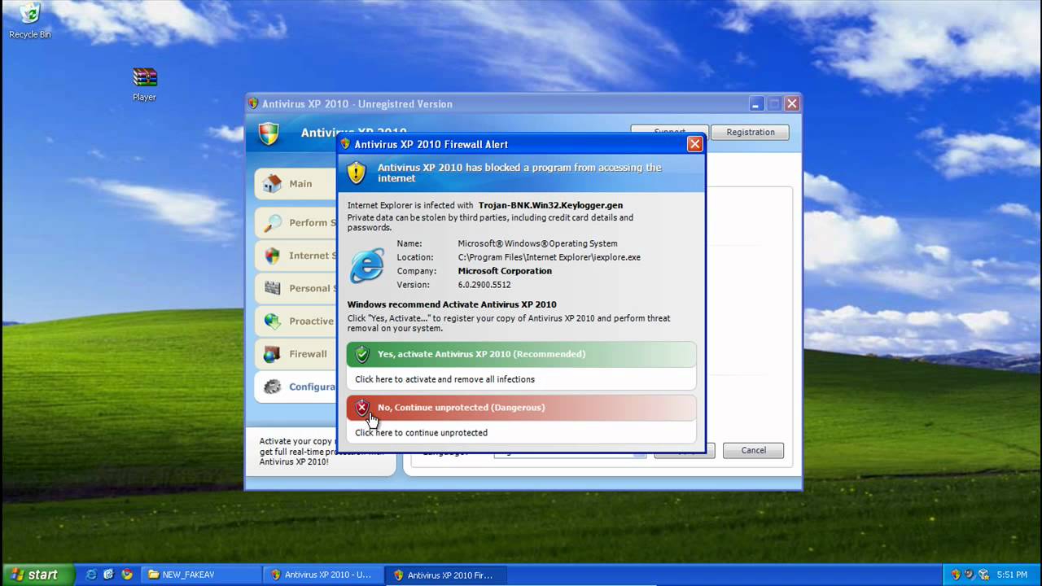Click the Perform Scan magnifier icon

click(273, 222)
